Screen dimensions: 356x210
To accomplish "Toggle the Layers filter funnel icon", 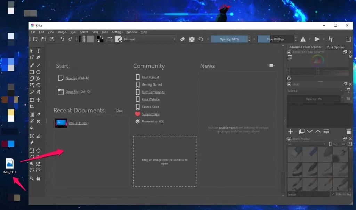I will coord(348,91).
